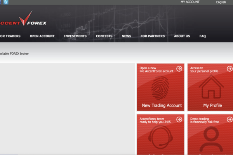The image size is (233, 155).
Task: Click the fingerprint icon
Action: click(160, 88)
